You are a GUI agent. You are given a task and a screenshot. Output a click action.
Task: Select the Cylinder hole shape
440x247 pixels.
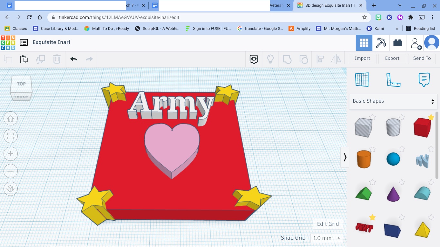[x=393, y=127]
